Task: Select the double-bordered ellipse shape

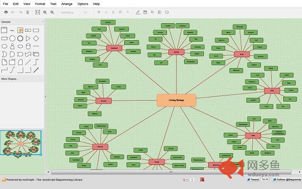Action: tap(20, 38)
